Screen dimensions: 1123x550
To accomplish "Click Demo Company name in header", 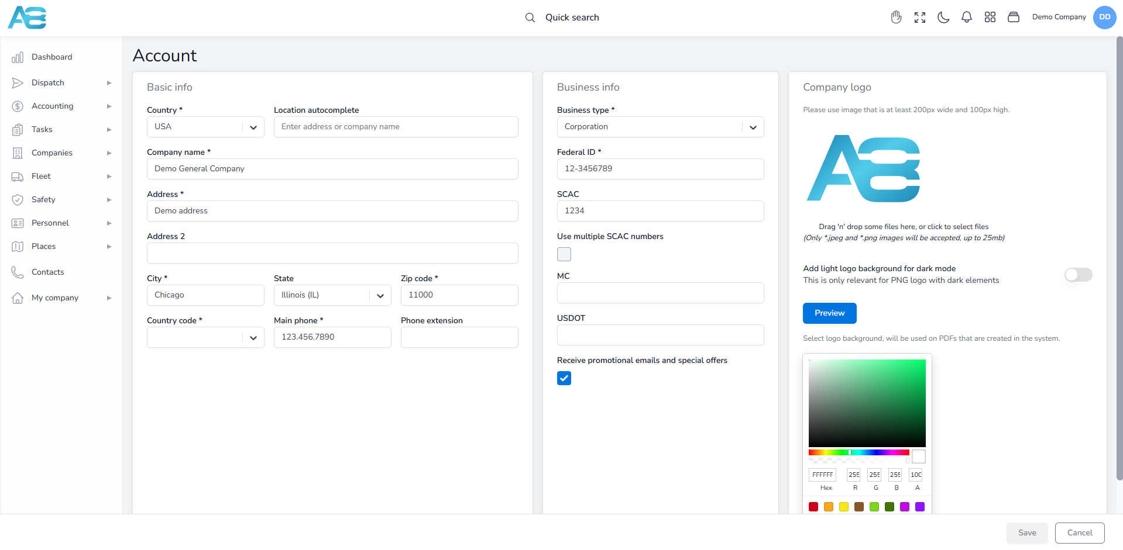I will pyautogui.click(x=1059, y=17).
